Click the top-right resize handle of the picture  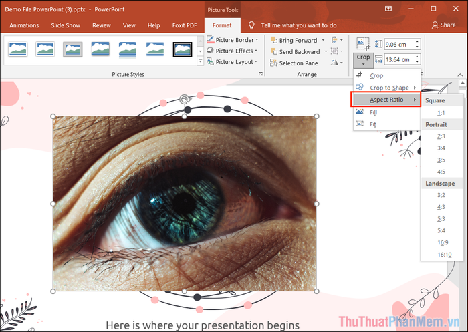(x=317, y=116)
